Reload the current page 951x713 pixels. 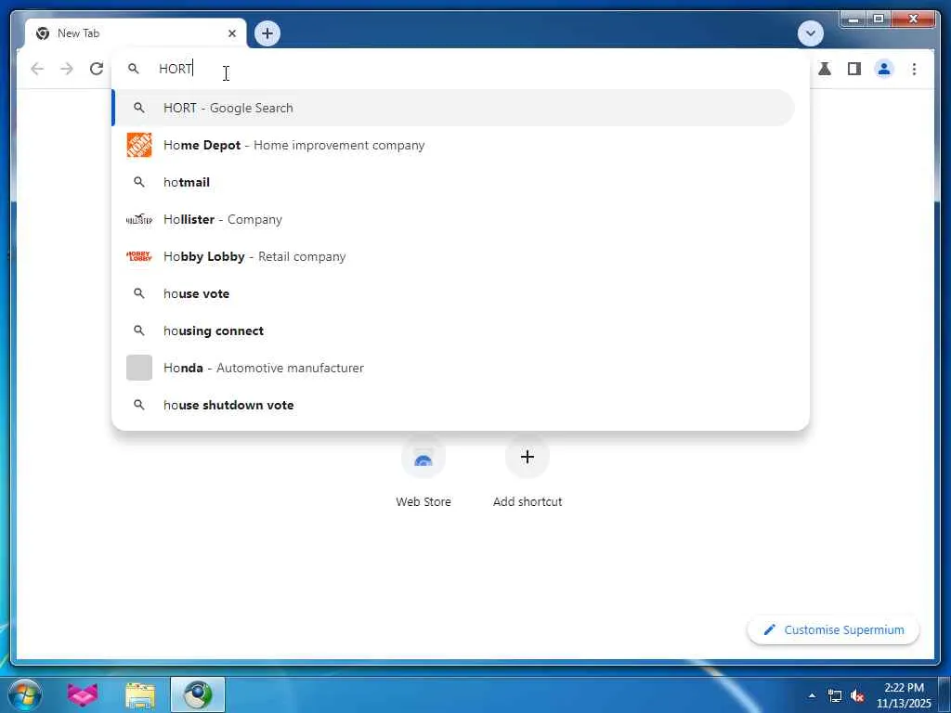[x=97, y=69]
